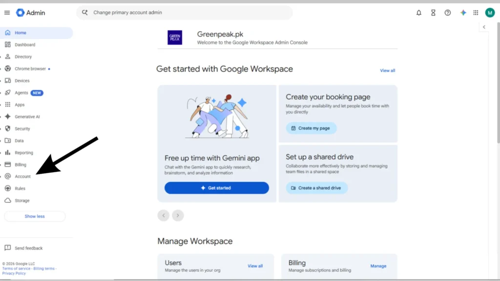Click the search field in the top bar

pyautogui.click(x=184, y=12)
